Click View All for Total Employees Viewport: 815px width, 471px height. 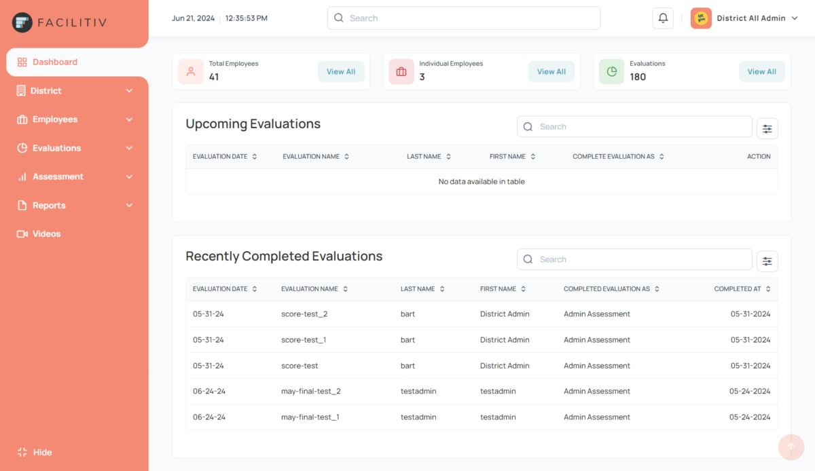[x=341, y=72]
